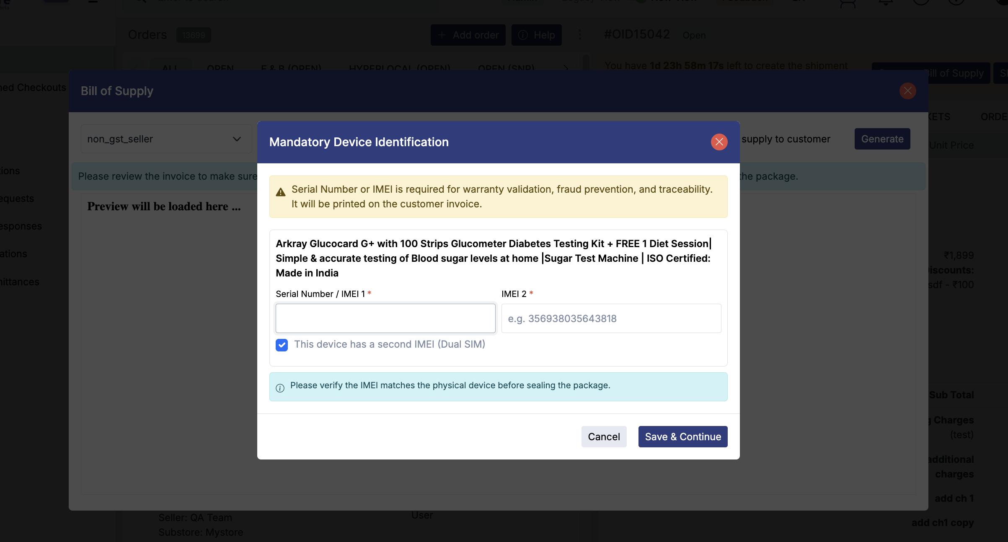Click the 'Seller: QA Team' text
The image size is (1008, 542).
click(x=195, y=518)
